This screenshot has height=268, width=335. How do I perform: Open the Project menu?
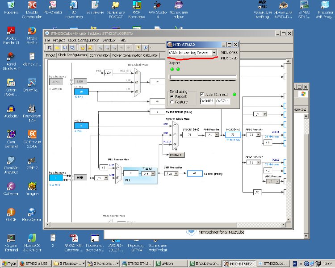coord(59,40)
